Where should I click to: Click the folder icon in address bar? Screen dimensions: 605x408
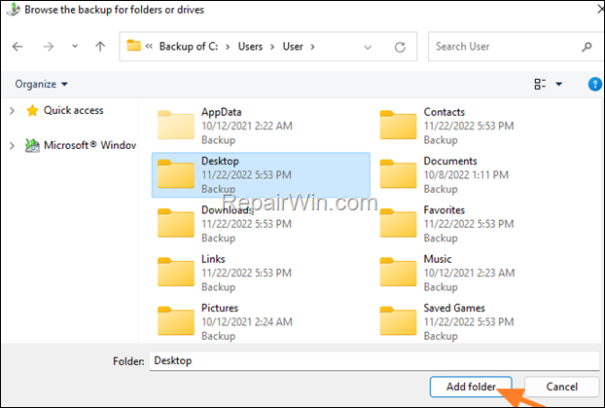click(134, 46)
